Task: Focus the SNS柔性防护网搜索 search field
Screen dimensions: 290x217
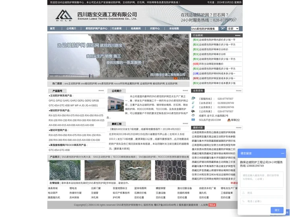Action: pos(205,29)
